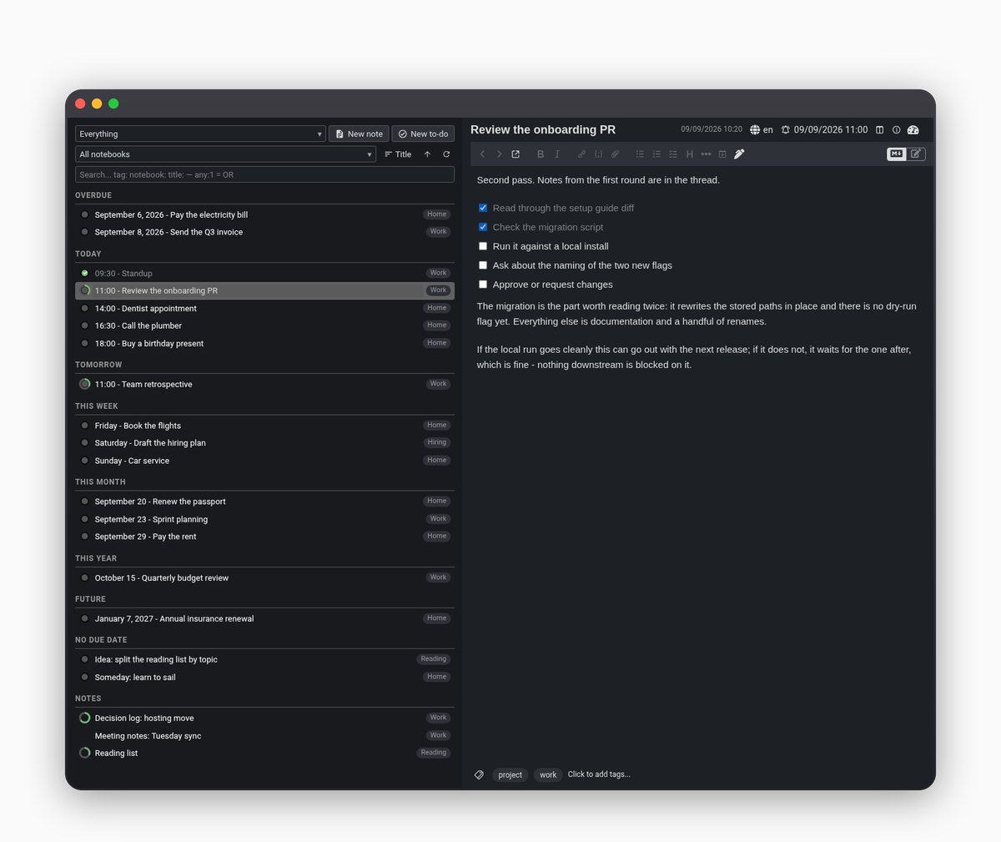Mark 'Pay the rent' as done
1001x842 pixels.
(x=85, y=537)
